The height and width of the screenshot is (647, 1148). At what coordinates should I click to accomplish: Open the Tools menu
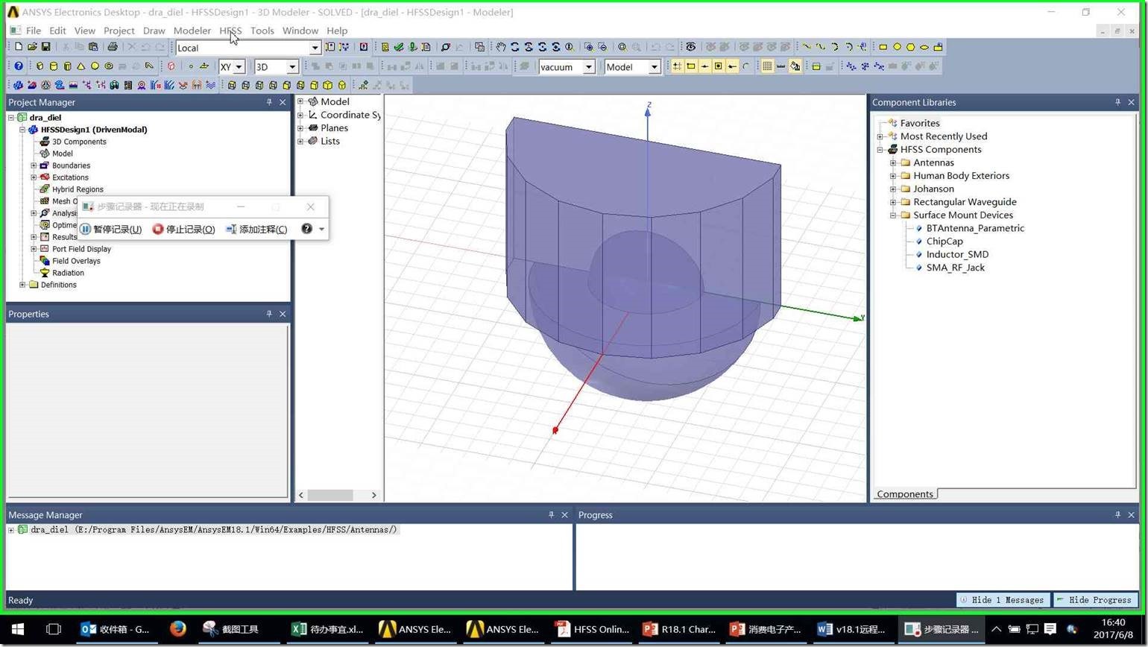[x=262, y=31]
